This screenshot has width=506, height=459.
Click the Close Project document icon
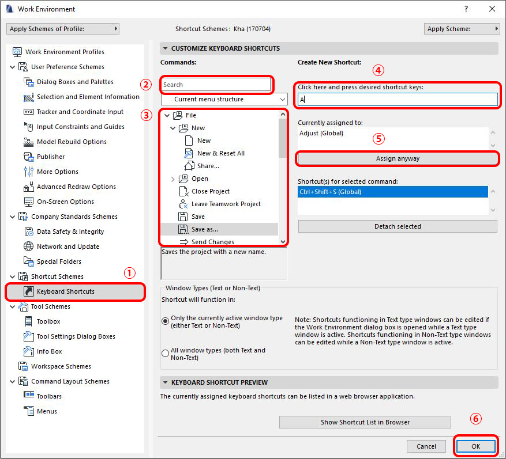pos(183,191)
